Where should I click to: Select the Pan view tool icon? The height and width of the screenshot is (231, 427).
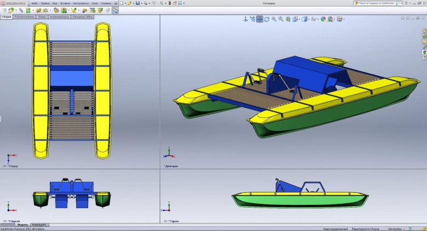point(259,19)
